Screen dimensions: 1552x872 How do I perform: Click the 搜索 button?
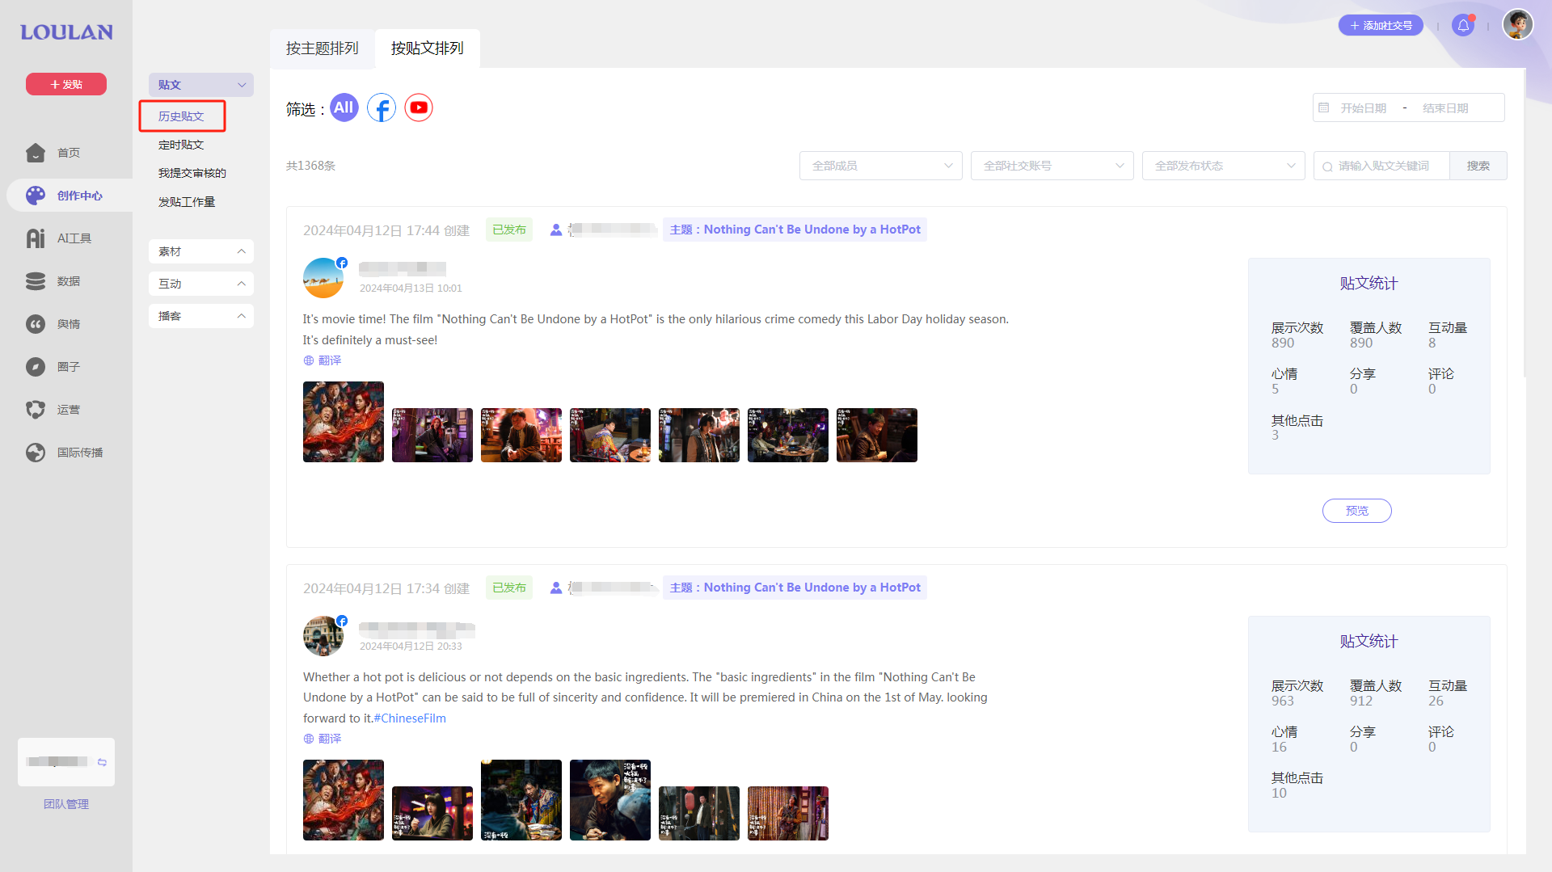pyautogui.click(x=1478, y=166)
